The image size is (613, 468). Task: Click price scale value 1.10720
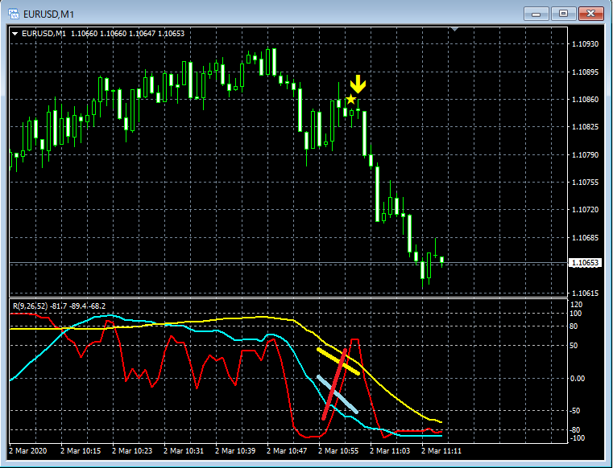[586, 210]
